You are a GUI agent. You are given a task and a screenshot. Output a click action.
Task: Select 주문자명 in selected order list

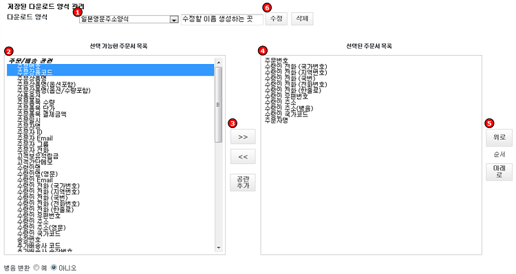coord(277,120)
